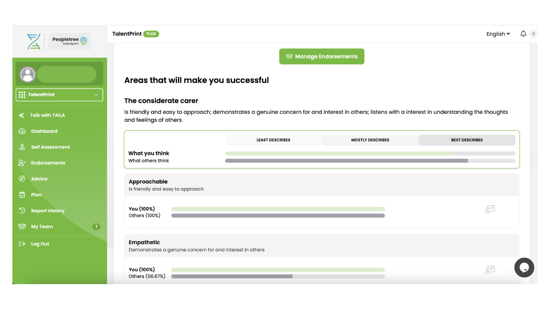Open the chat widget bubble
This screenshot has height=310, width=553.
[x=524, y=267]
